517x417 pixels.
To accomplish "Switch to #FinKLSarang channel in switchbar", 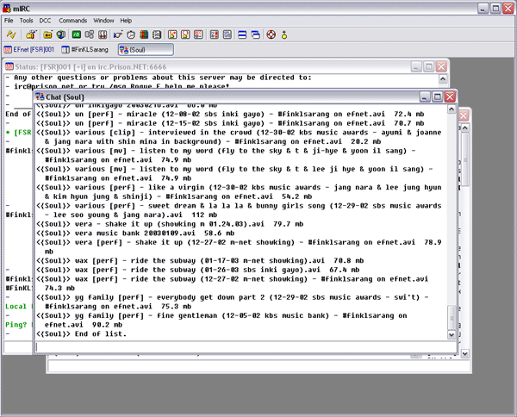I will tap(83, 50).
